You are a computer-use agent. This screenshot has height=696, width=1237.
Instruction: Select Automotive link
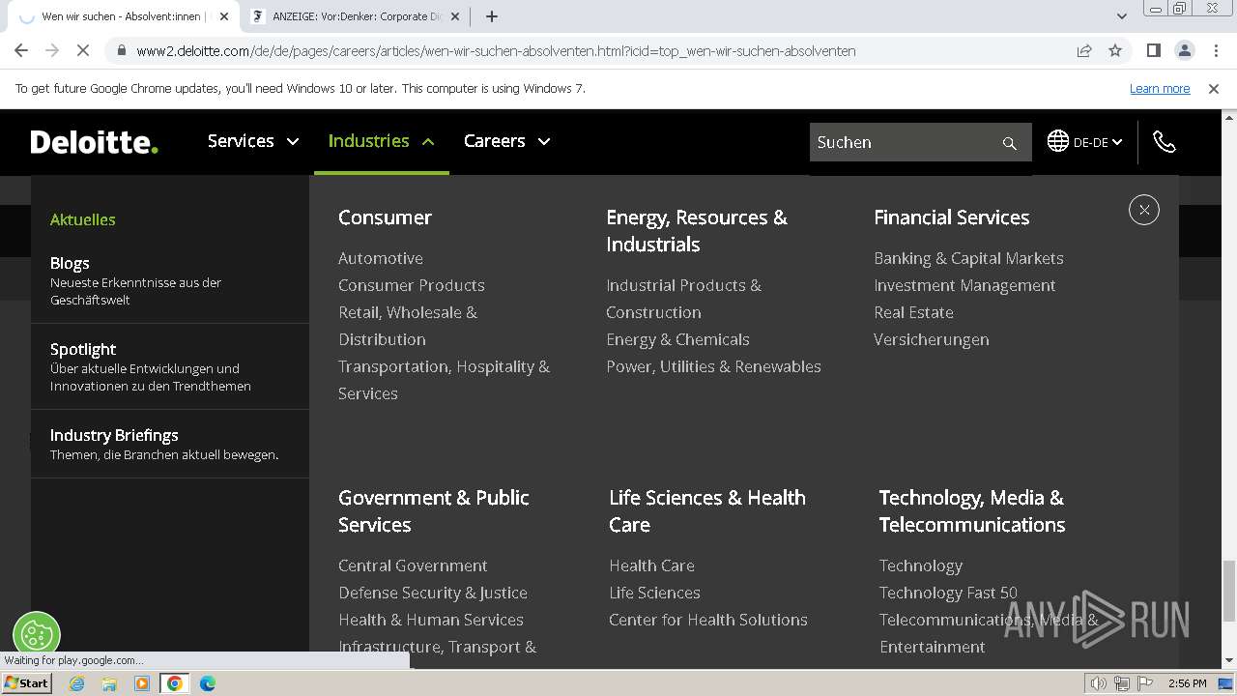point(381,258)
